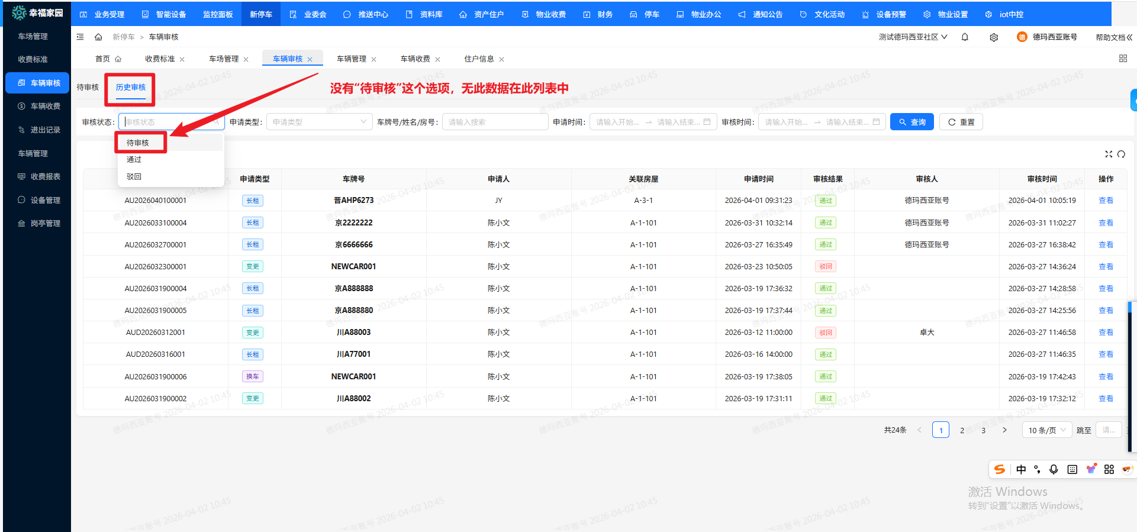Screen dimensions: 1137x532
Task: Click the microphone icon in the IME toolbar
Action: tap(1054, 469)
